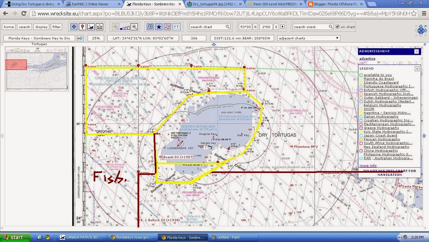Image resolution: width=429 pixels, height=242 pixels.
Task: Toggle the 'on chart' checkbox
Action: click(338, 27)
